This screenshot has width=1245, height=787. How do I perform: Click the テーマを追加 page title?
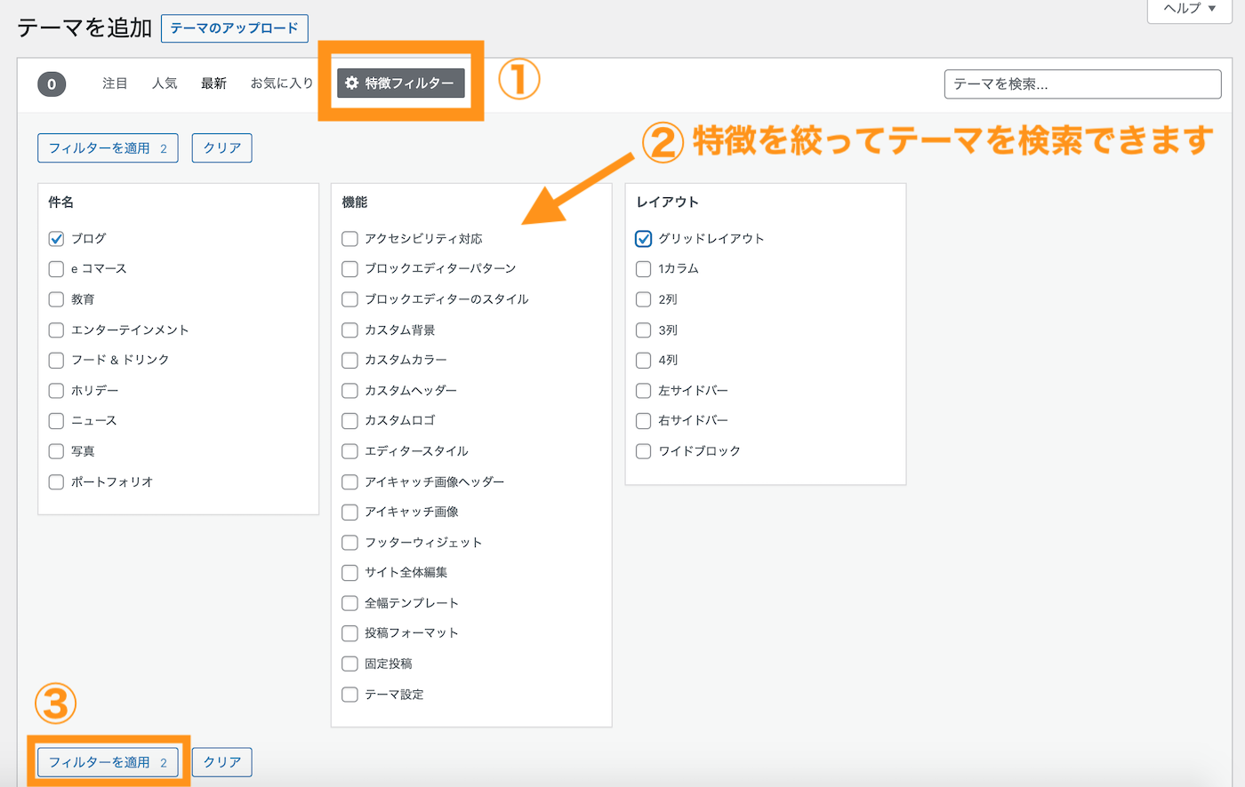click(84, 28)
